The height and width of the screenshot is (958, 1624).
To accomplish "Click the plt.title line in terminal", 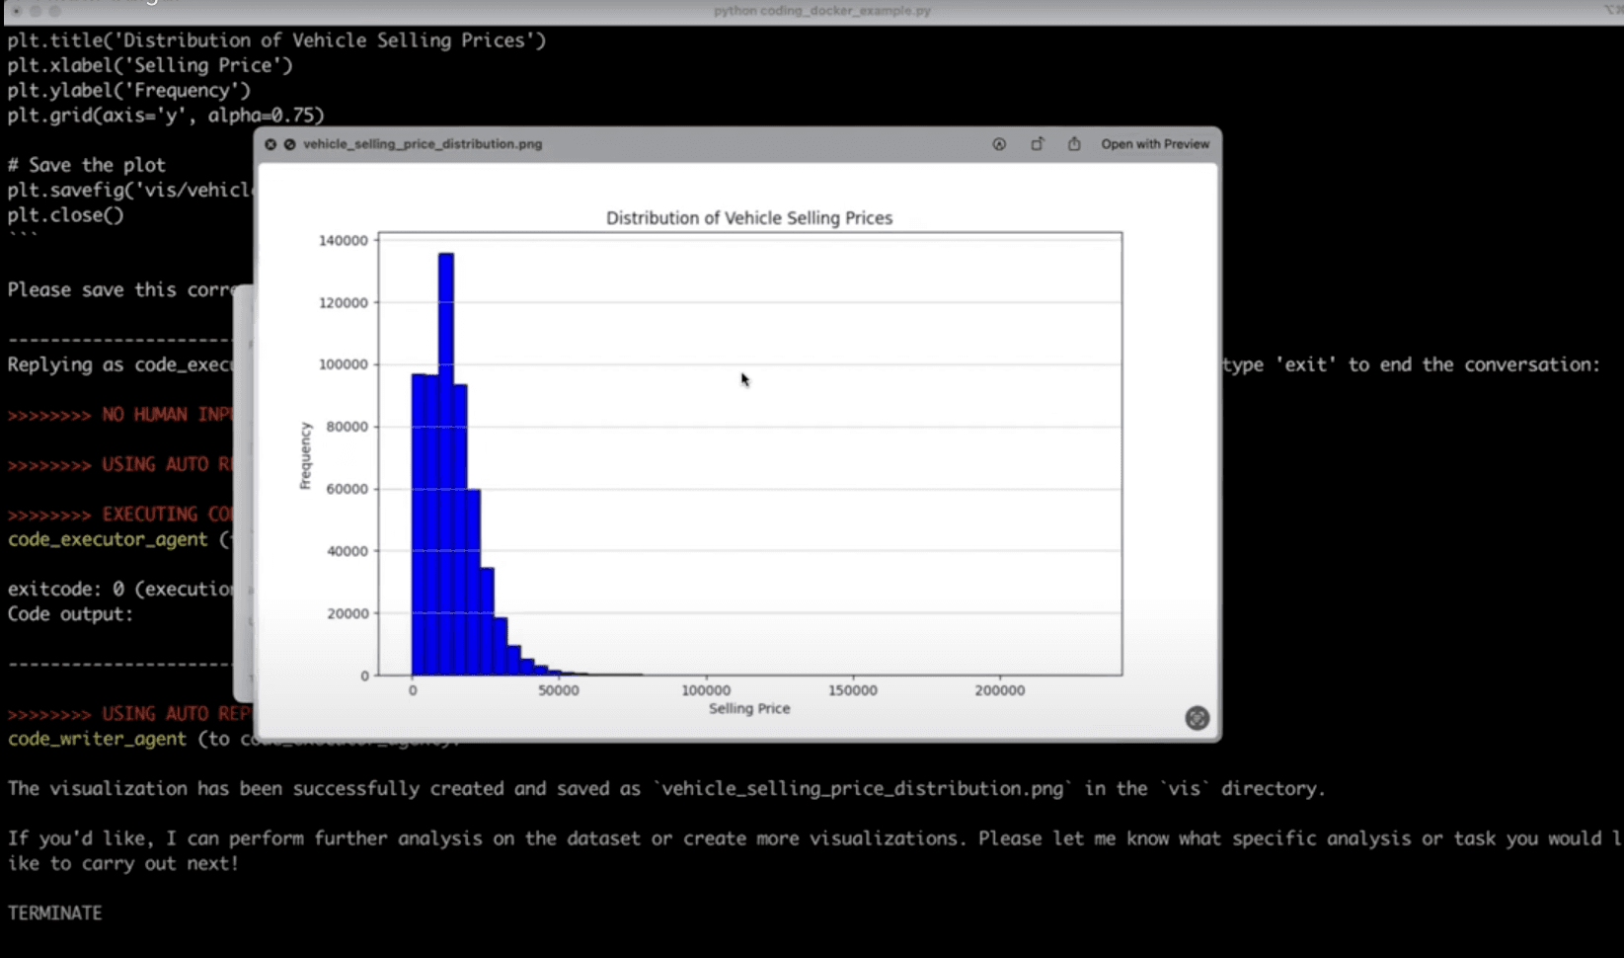I will [x=276, y=40].
